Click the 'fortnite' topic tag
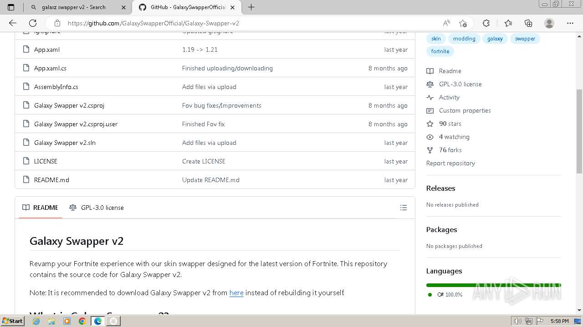The image size is (583, 327). (x=440, y=51)
